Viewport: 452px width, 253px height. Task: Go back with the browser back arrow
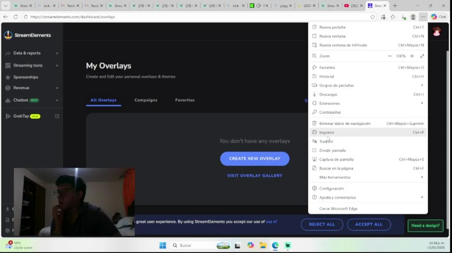point(6,17)
